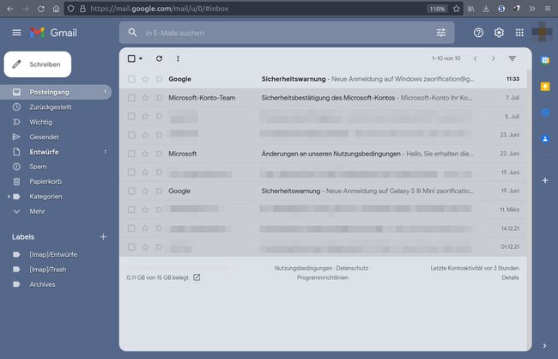
Task: Expand the Kategorien triangle
Action: (x=9, y=197)
